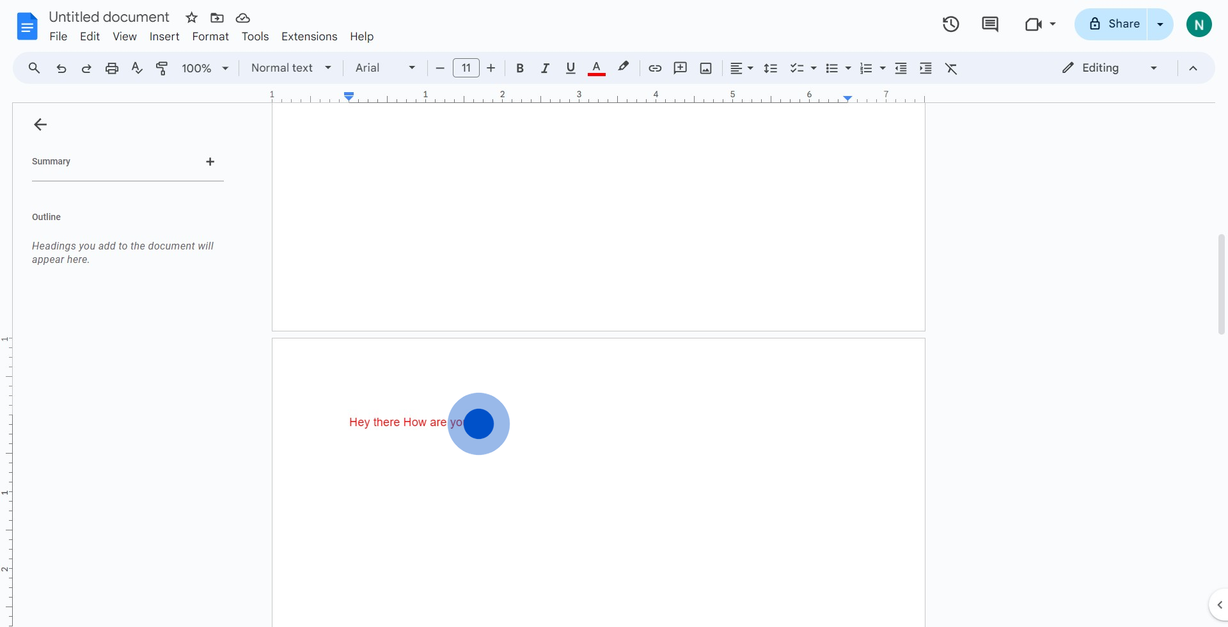Open the Editing mode dropdown

1110,68
